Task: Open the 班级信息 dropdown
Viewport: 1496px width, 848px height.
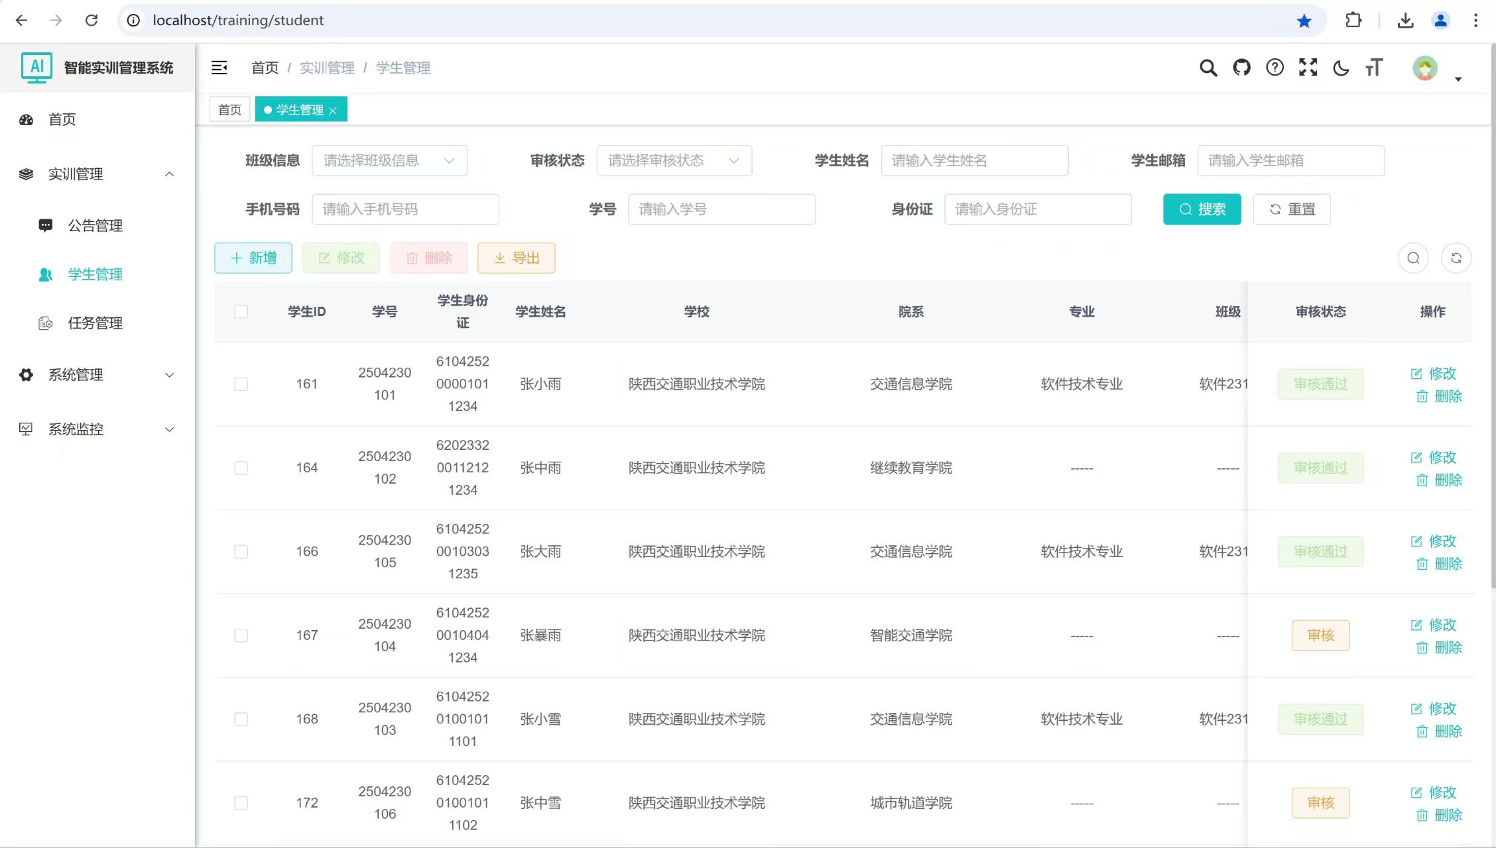Action: (389, 160)
